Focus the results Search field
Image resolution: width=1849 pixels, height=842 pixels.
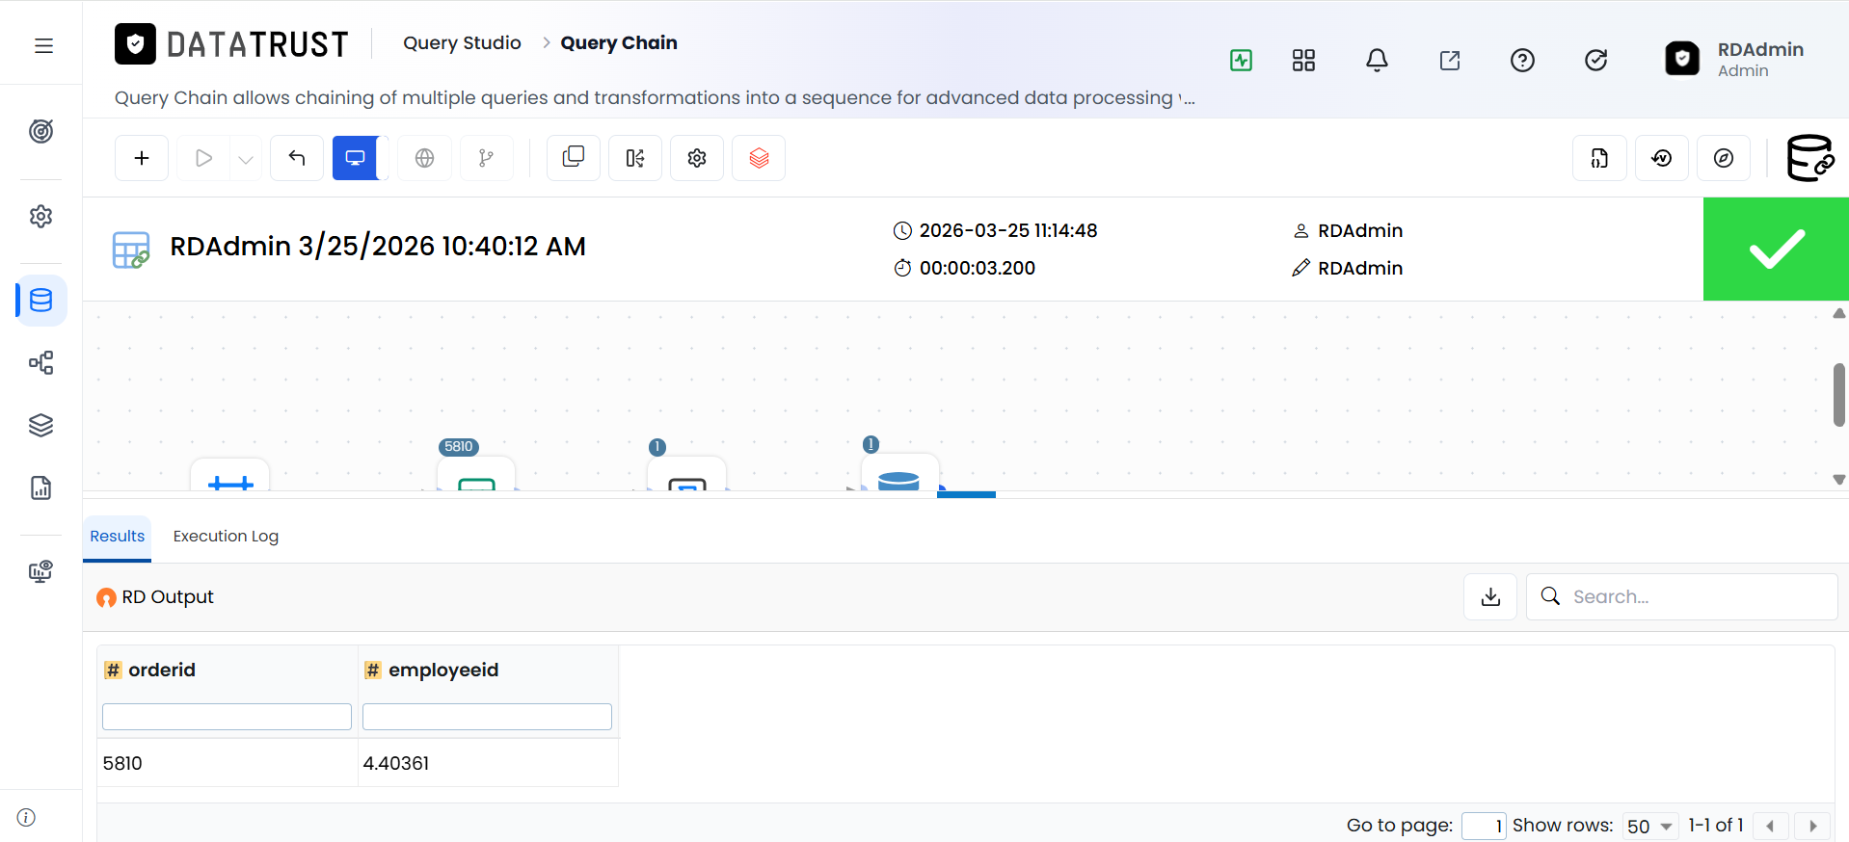pos(1682,597)
